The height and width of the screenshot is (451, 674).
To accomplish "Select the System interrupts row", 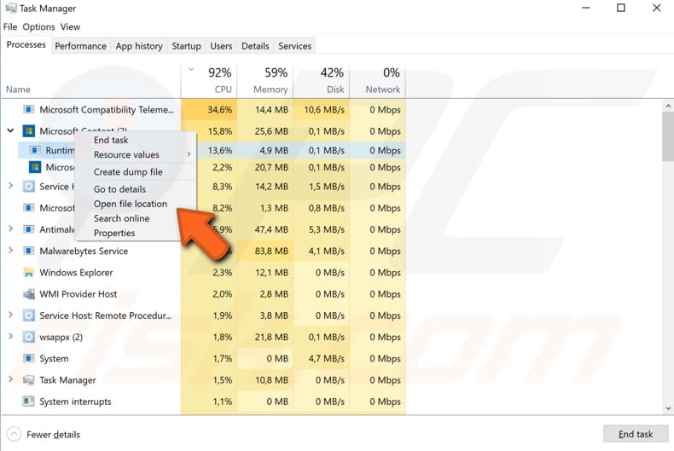I will 203,402.
